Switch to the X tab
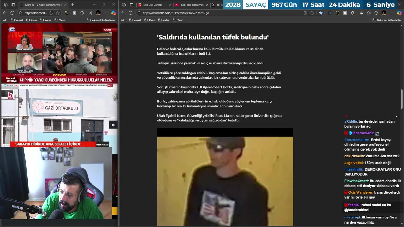 [x=217, y=5]
